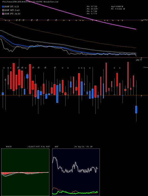
Task: Click the magenta DOW PT legend swatch
Action: point(3,14)
